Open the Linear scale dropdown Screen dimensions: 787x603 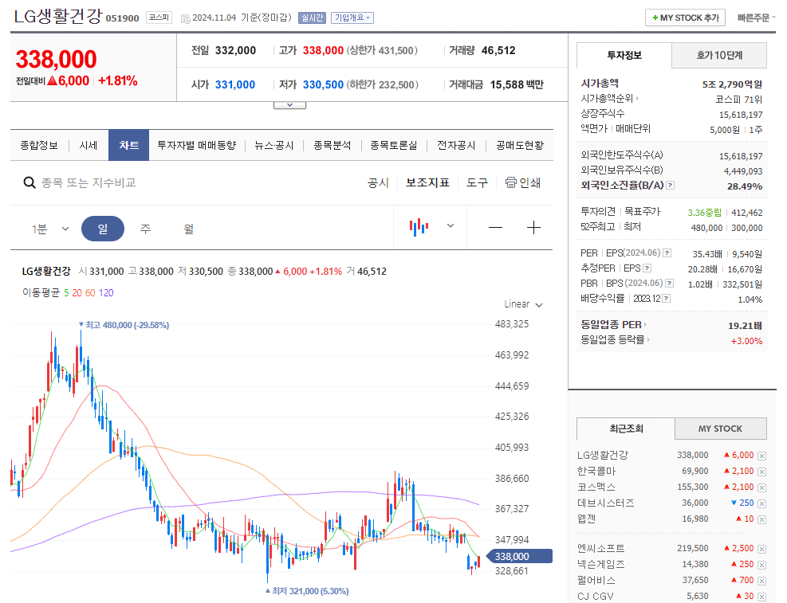click(x=524, y=304)
